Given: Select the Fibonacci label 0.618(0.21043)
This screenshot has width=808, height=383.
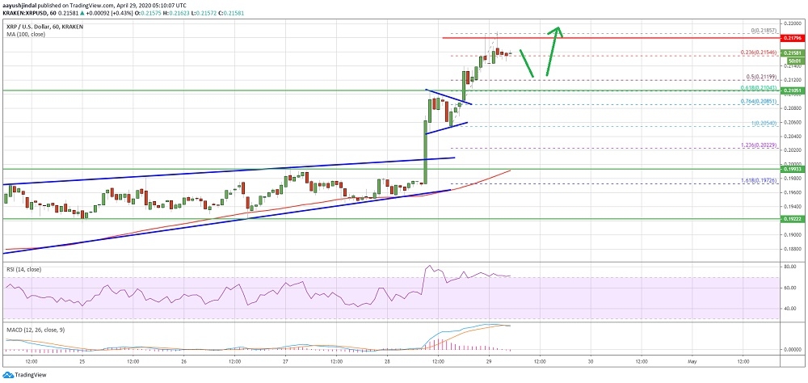Looking at the screenshot, I should click(x=759, y=87).
